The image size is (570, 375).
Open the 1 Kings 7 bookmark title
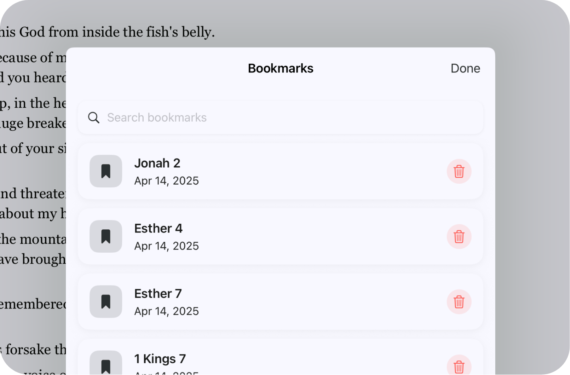click(x=160, y=359)
